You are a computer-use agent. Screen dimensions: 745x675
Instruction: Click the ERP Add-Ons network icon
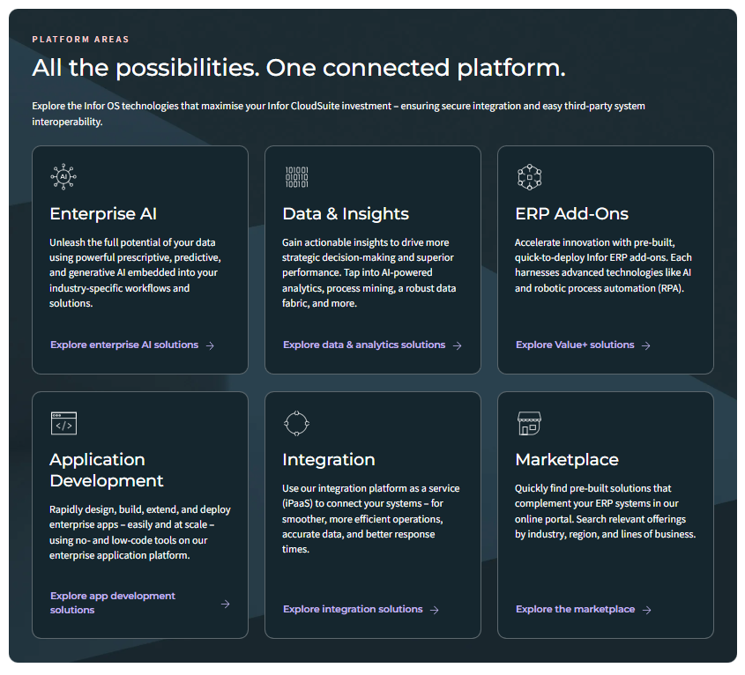pyautogui.click(x=529, y=177)
